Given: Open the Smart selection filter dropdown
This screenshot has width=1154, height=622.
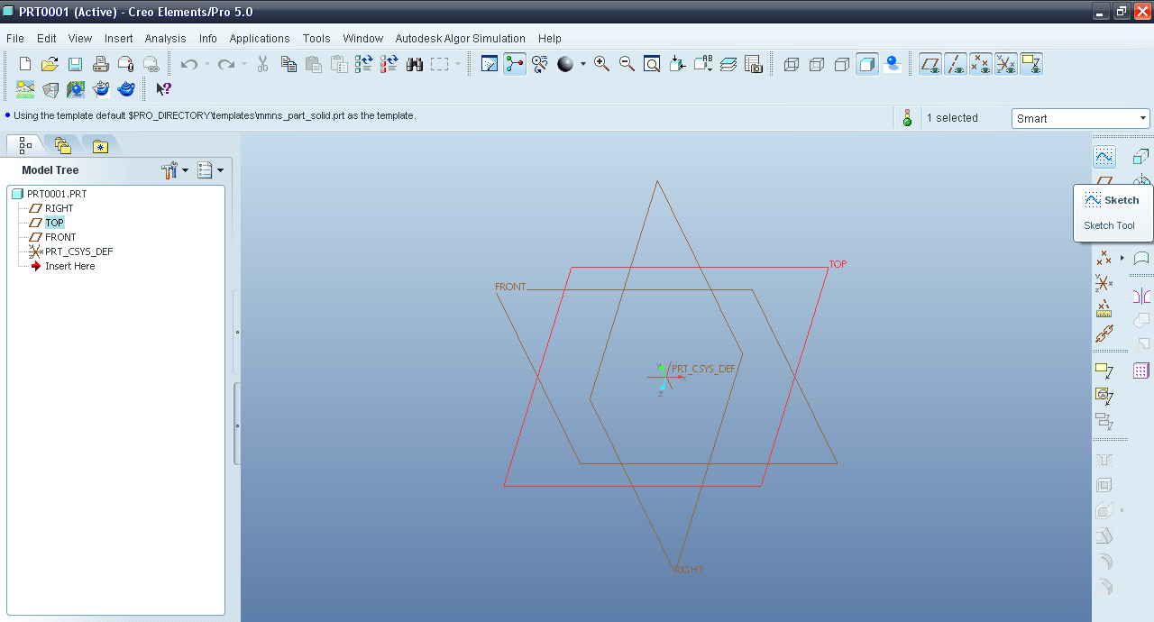Looking at the screenshot, I should click(1080, 118).
